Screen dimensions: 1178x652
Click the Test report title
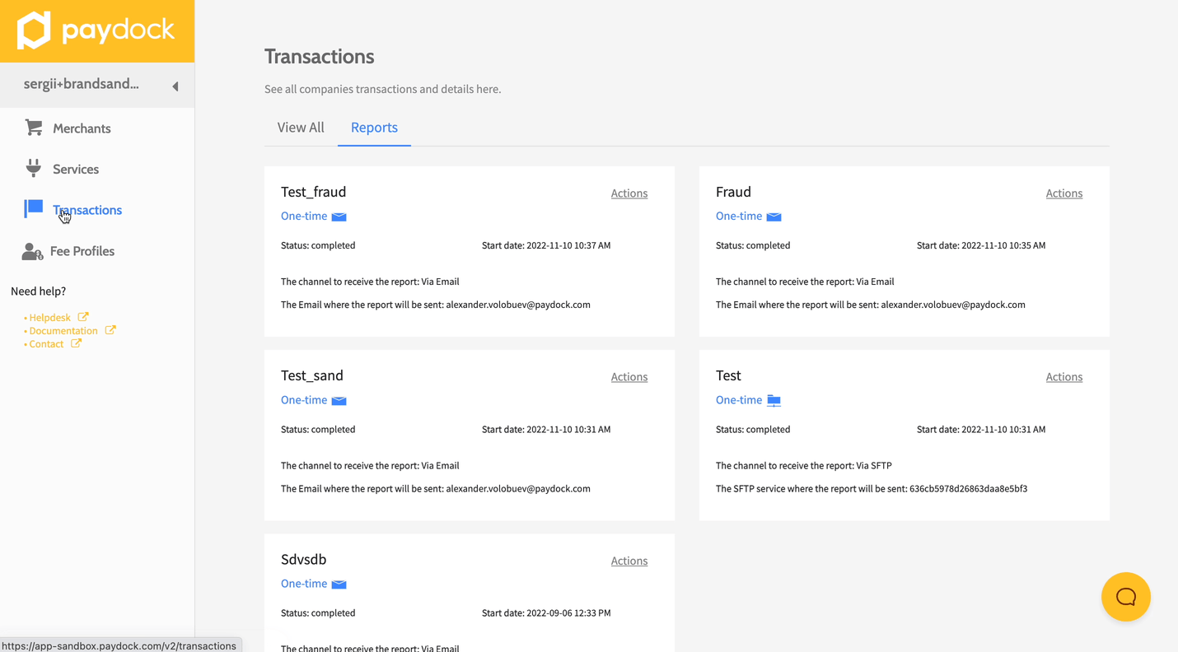coord(728,375)
